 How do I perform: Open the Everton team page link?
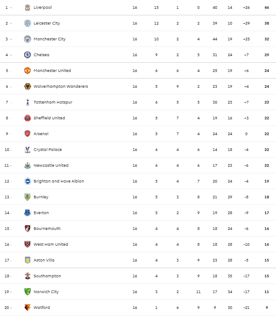click(41, 213)
